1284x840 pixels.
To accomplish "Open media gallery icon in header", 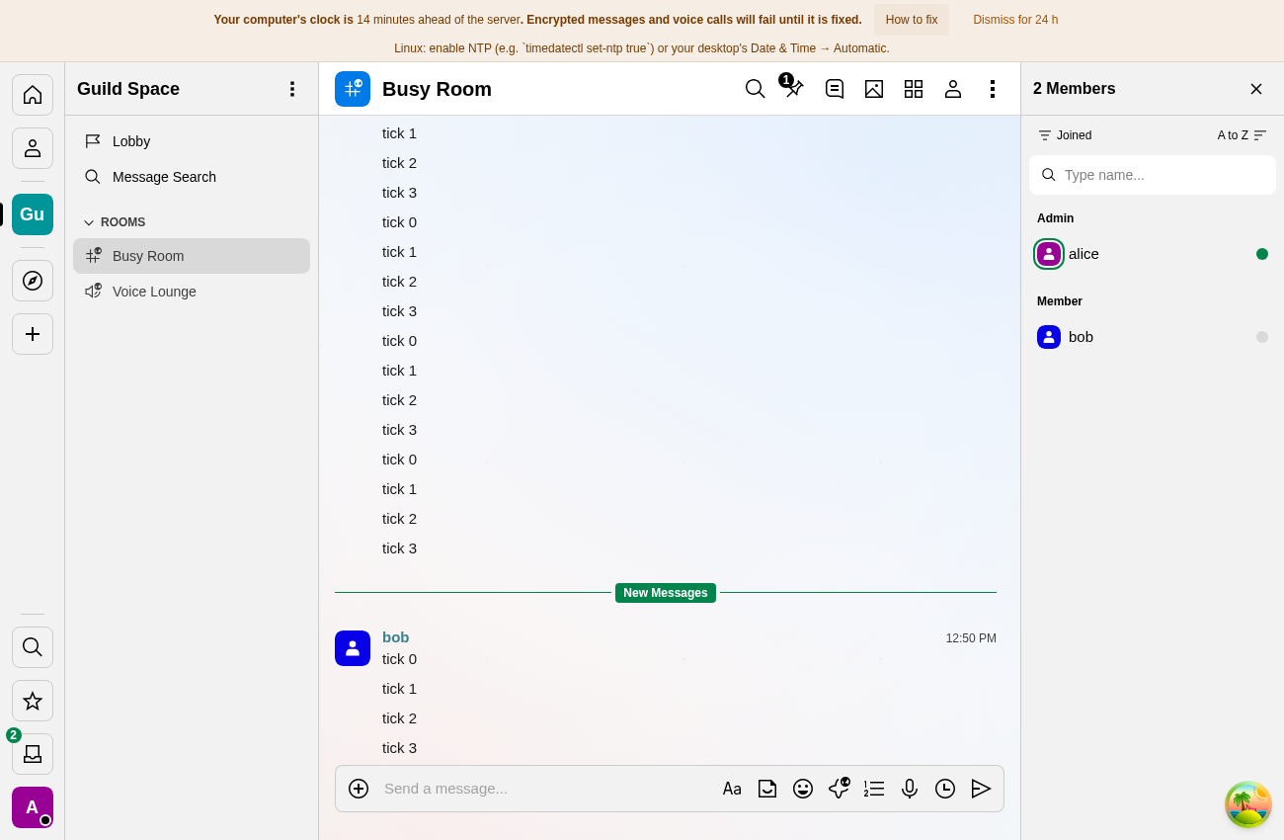I will [x=874, y=89].
